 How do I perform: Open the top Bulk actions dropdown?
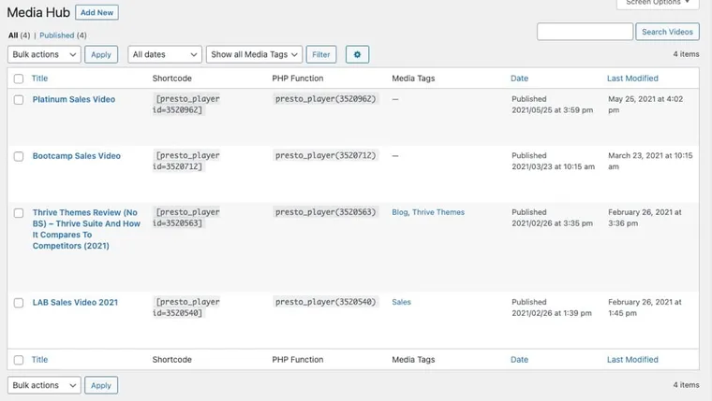[44, 54]
